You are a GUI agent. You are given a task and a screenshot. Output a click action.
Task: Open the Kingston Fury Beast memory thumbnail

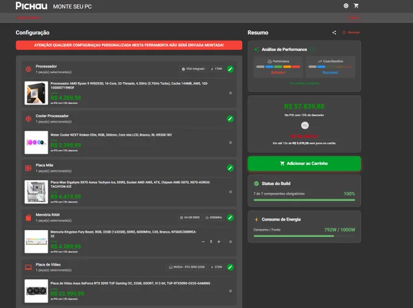click(36, 242)
